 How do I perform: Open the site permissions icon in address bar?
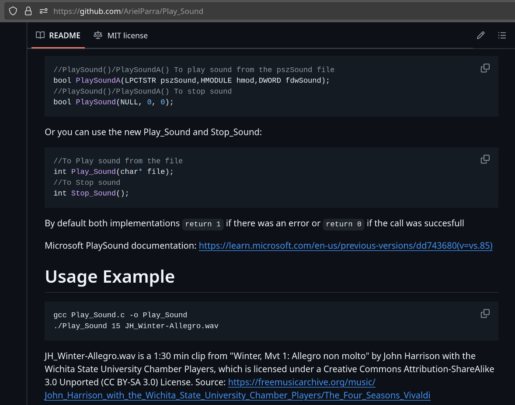point(43,11)
